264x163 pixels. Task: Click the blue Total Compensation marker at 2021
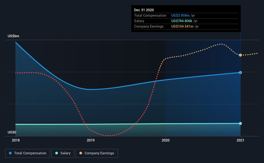240,73
